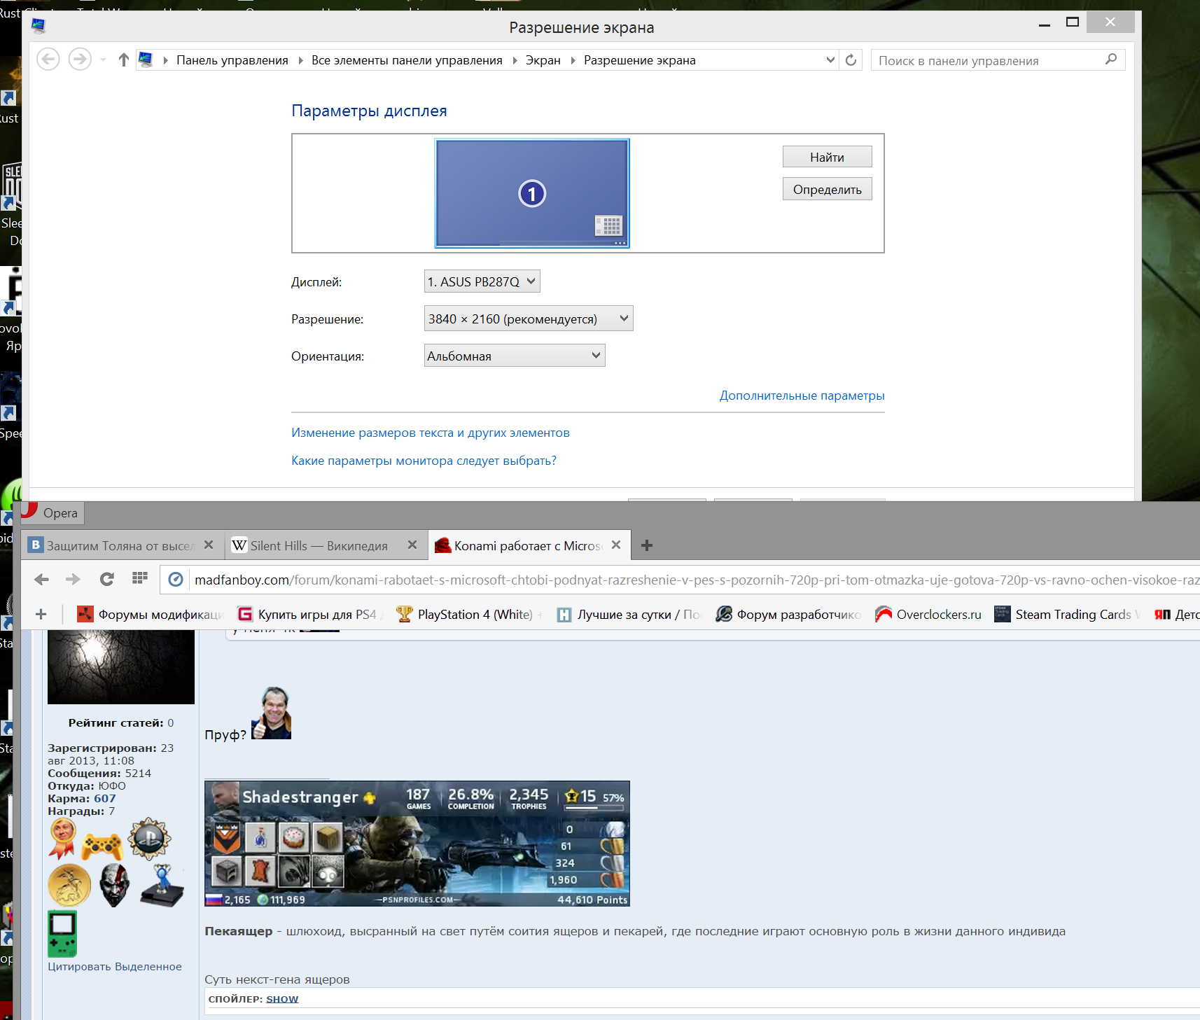
Task: Refresh the Control Panel address bar
Action: tap(851, 60)
